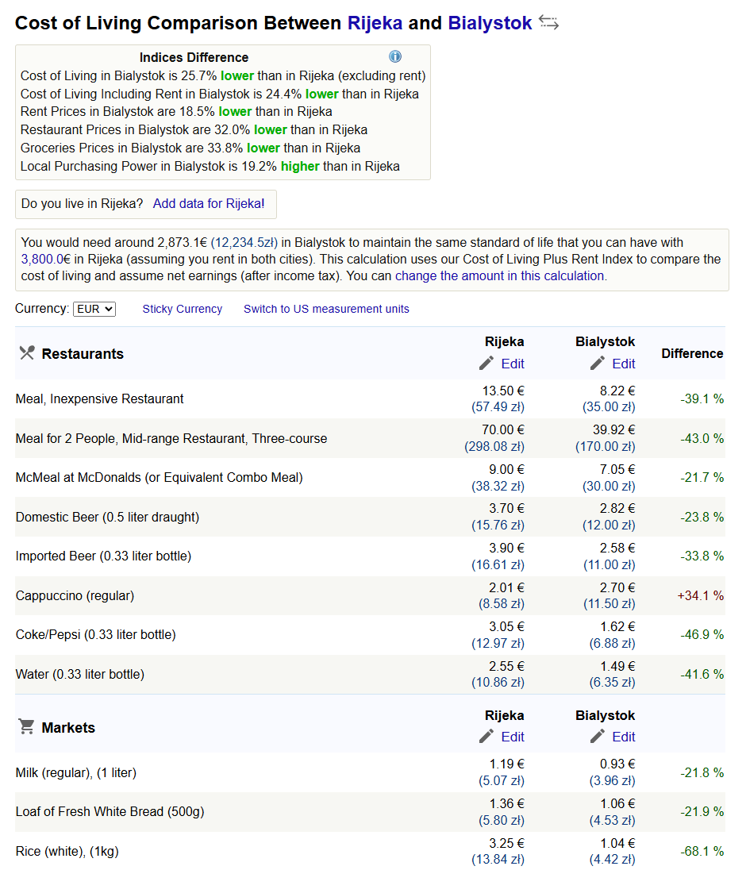Open the EUR currency dropdown
The width and height of the screenshot is (746, 870).
click(94, 309)
